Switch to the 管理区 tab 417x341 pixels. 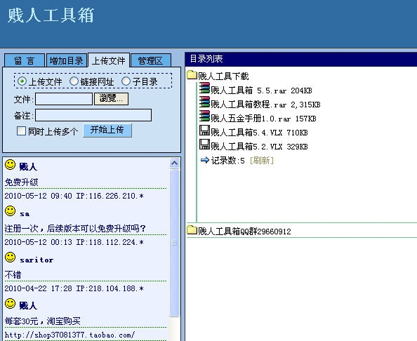tap(150, 60)
